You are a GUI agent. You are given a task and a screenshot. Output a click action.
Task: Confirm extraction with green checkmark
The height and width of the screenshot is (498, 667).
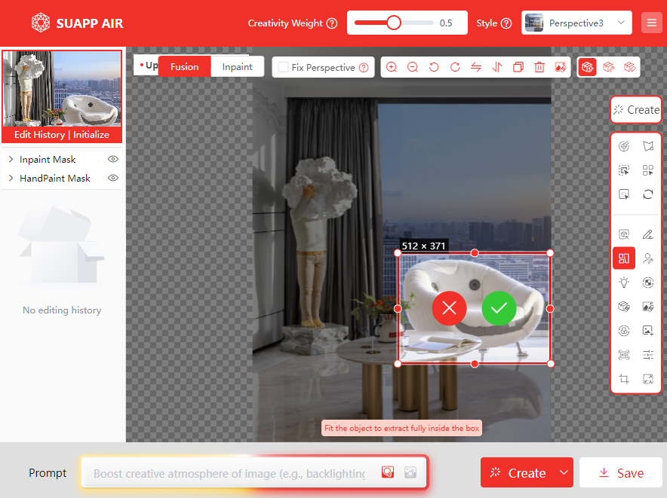[x=499, y=308]
